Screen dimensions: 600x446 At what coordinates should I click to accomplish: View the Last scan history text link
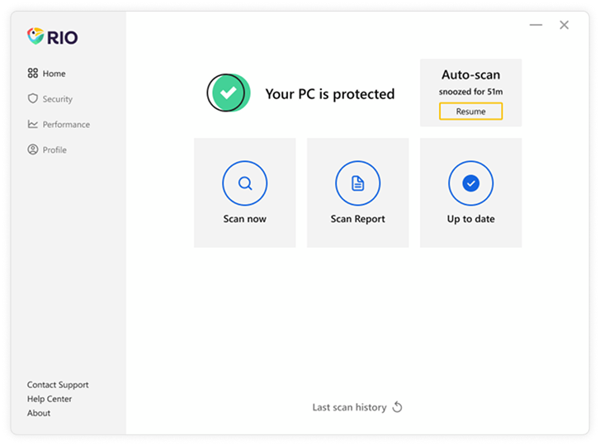[349, 407]
